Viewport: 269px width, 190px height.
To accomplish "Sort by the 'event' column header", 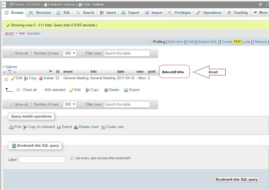I will click(68, 71).
